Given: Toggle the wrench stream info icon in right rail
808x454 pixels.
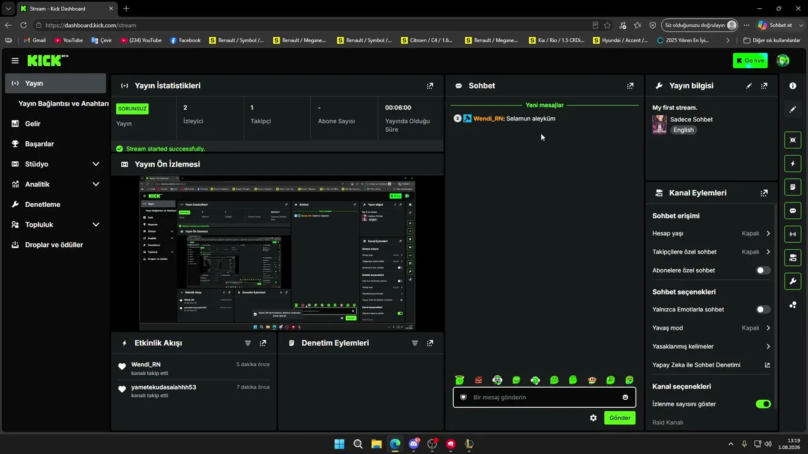Looking at the screenshot, I should (793, 281).
